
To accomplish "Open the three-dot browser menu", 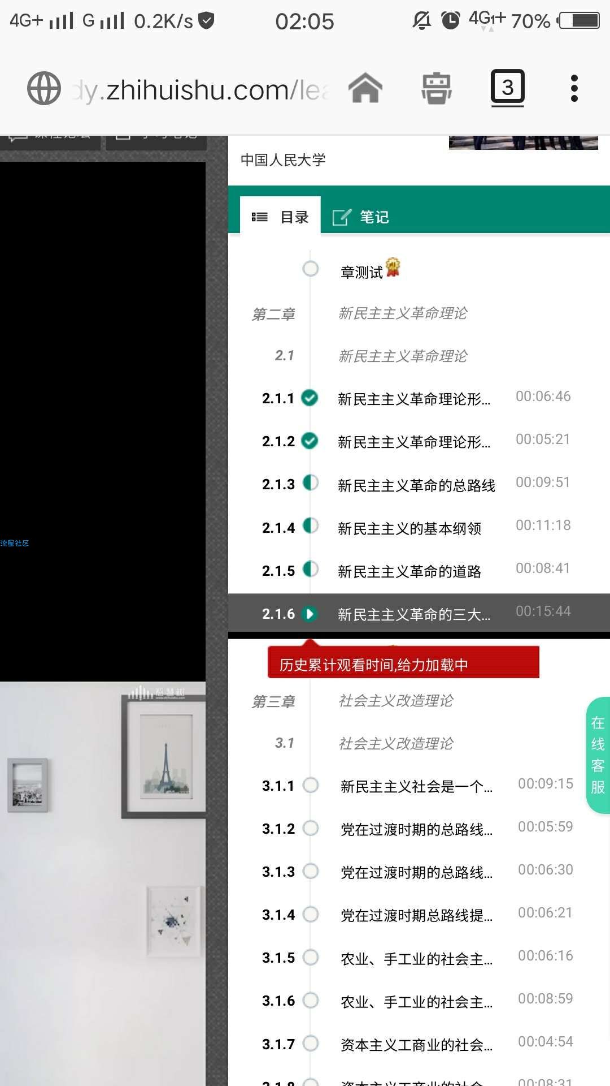I will point(574,88).
